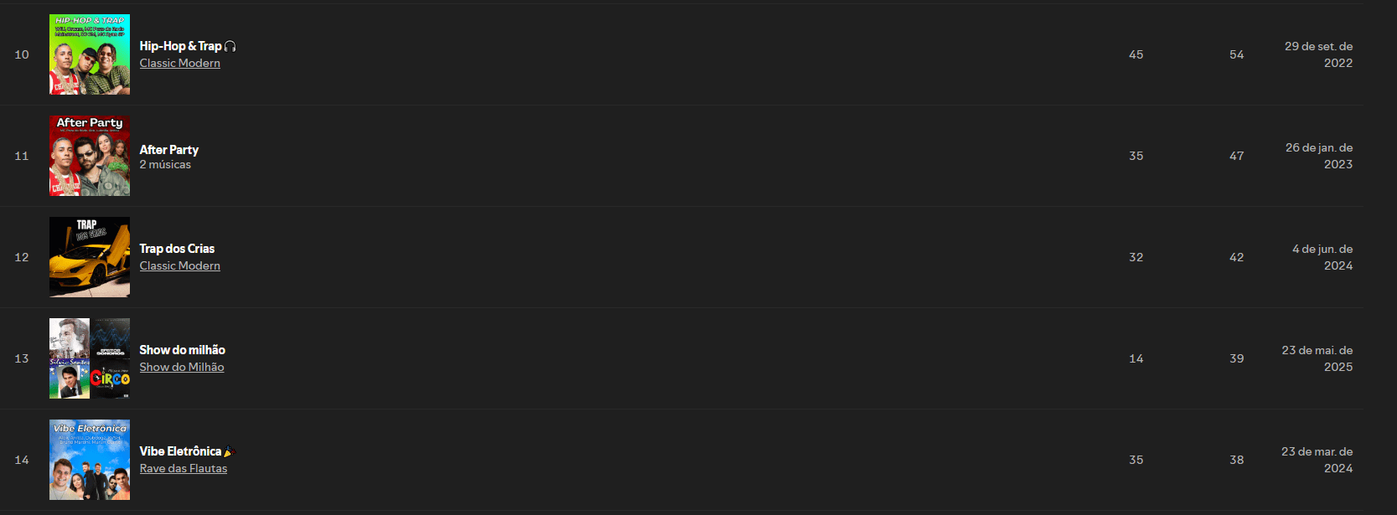Screen dimensions: 1397x515
Task: Click the Hip-Hop & Trap title
Action: point(180,46)
